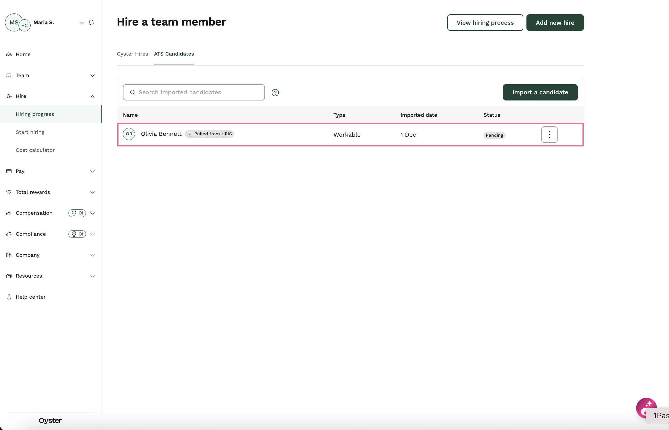This screenshot has width=669, height=430.
Task: Click the Team people icon
Action: point(9,76)
